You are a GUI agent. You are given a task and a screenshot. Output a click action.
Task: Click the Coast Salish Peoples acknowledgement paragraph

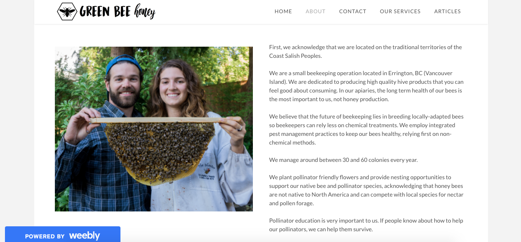[365, 51]
